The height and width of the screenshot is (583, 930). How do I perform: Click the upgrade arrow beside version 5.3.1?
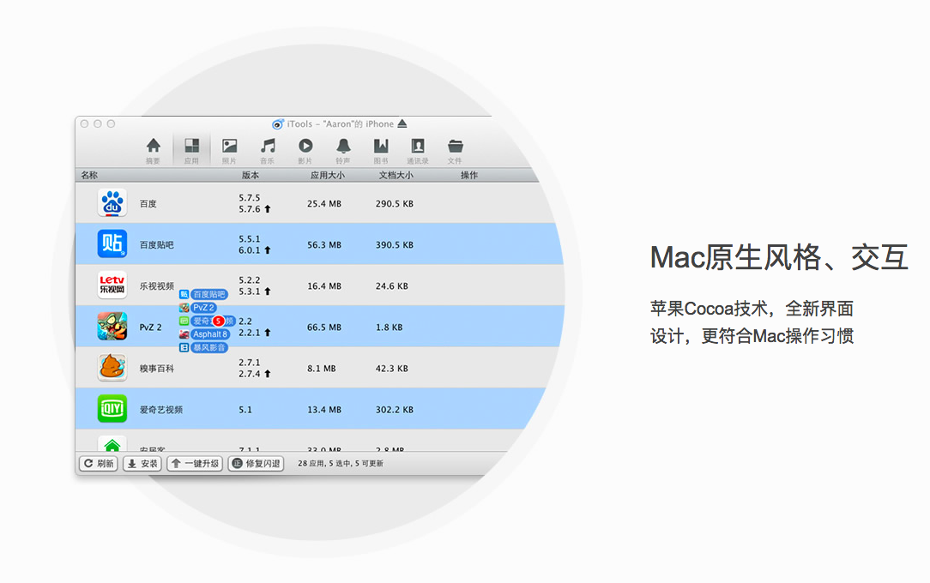(268, 291)
